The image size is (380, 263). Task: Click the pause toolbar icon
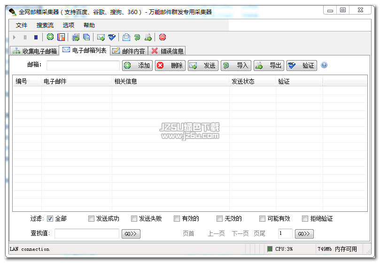(25, 37)
